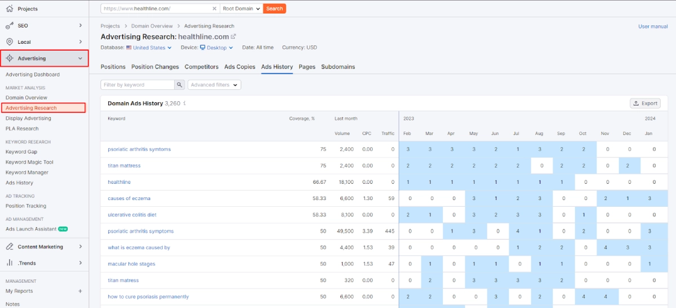Open Advertising Research in sidebar
Image resolution: width=676 pixels, height=308 pixels.
tap(31, 108)
